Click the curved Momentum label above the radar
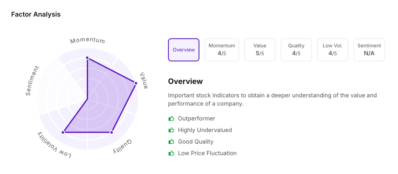The height and width of the screenshot is (174, 398). pos(87,40)
